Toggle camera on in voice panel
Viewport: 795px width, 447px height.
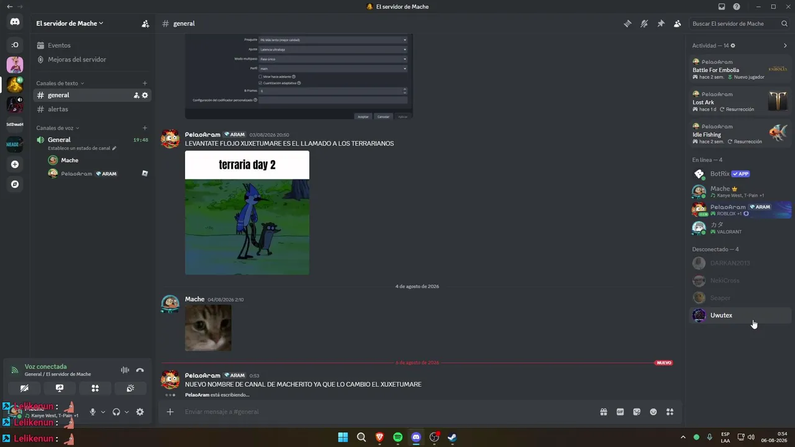coord(24,388)
